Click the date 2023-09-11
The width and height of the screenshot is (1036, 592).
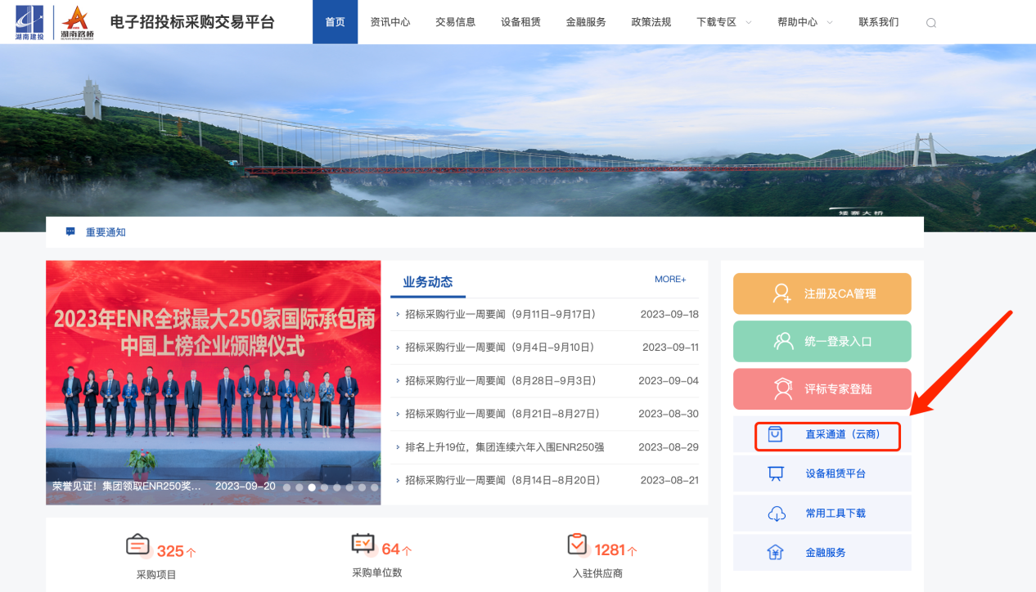[x=671, y=348]
